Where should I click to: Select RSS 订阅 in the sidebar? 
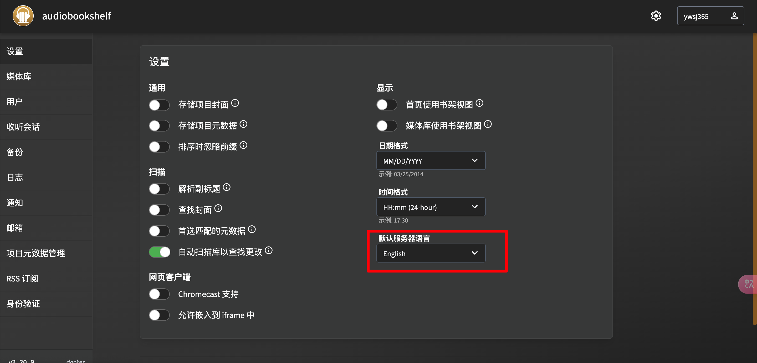[x=22, y=278]
